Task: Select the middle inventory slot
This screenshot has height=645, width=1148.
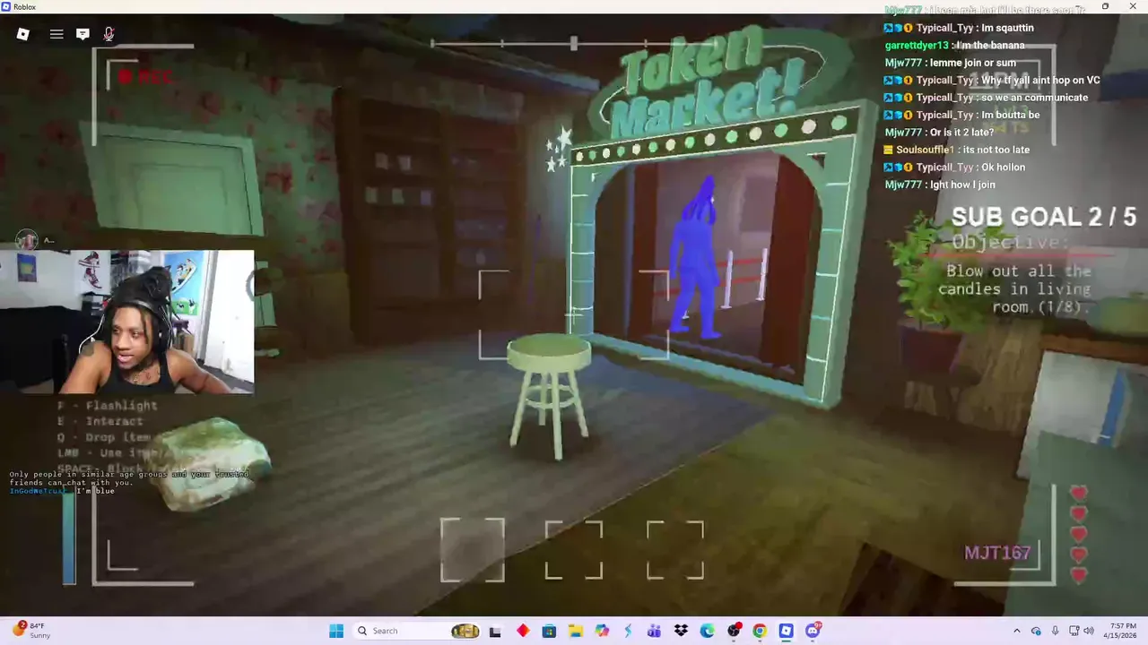Action: click(574, 549)
